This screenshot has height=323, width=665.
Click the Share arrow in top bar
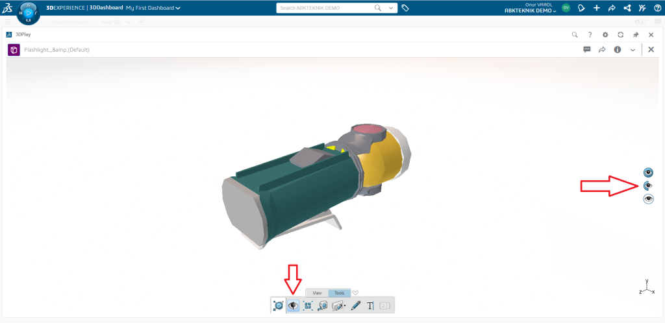coord(612,8)
